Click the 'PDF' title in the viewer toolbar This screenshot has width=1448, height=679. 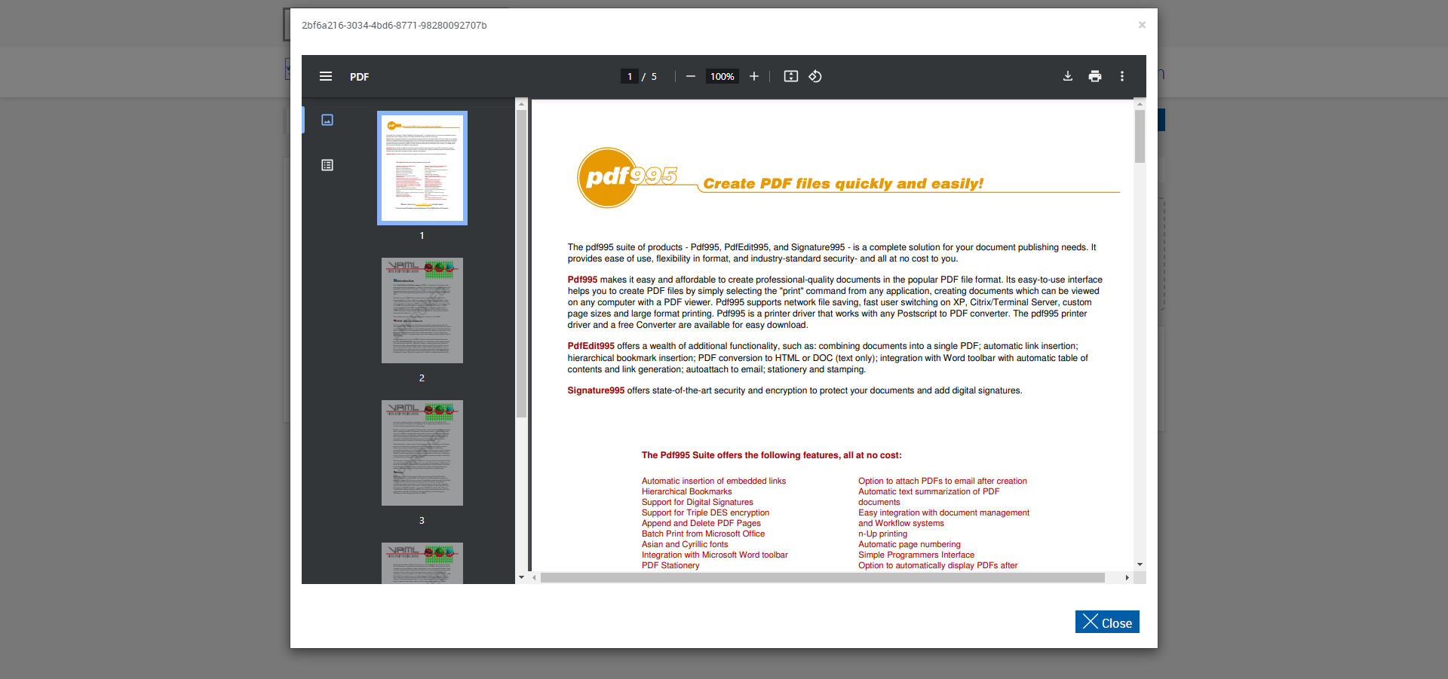coord(359,77)
